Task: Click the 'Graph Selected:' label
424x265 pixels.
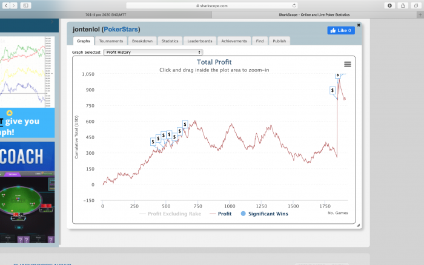Action: point(87,52)
